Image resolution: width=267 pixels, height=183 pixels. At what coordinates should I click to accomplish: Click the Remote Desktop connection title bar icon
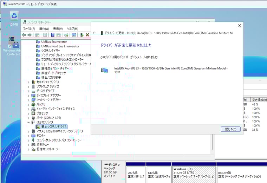(5, 4)
